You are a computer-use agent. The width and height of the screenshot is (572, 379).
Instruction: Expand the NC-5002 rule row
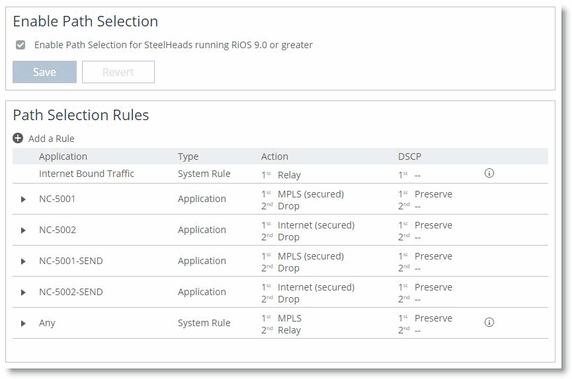(x=24, y=230)
